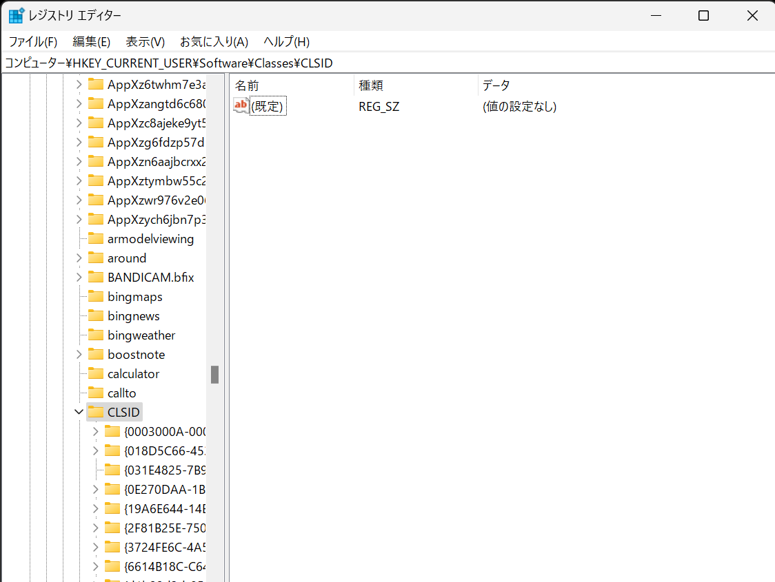Select the calculator folder icon

[x=95, y=373]
